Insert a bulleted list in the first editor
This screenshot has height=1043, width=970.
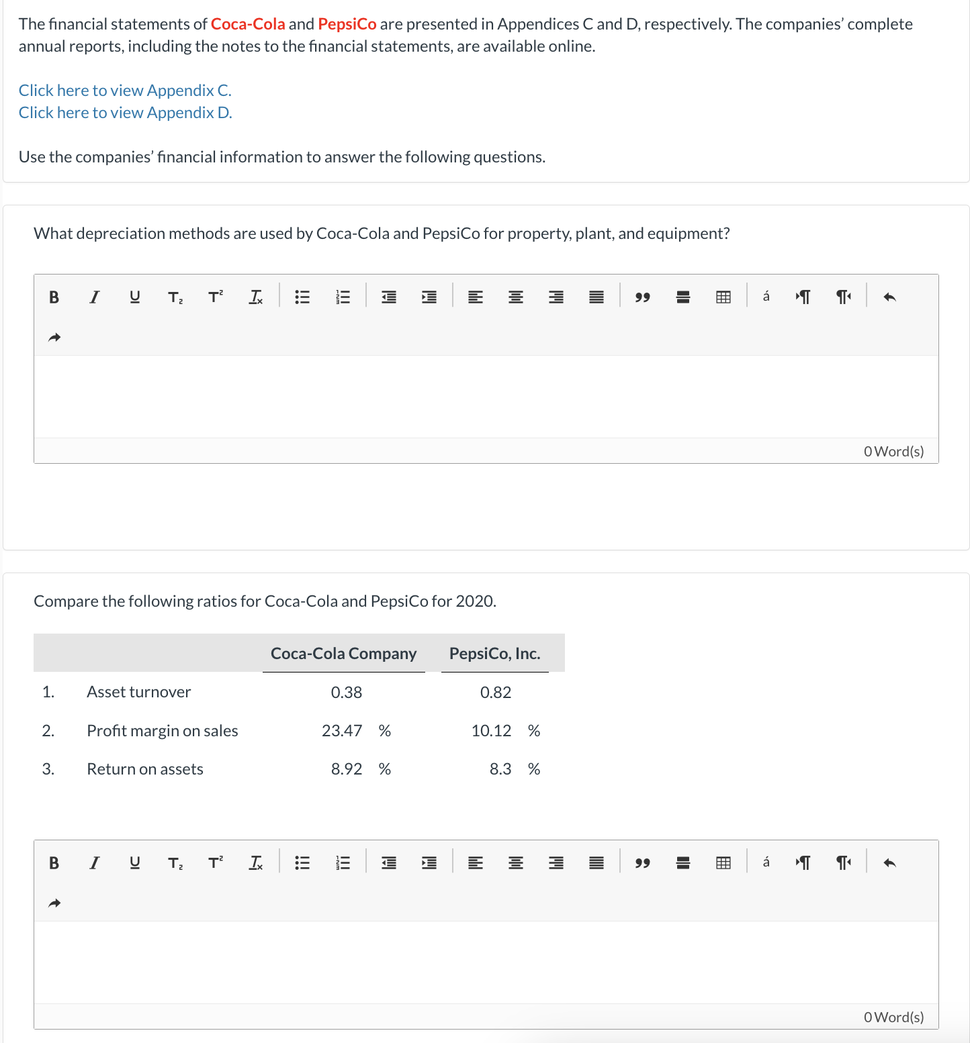pos(302,296)
